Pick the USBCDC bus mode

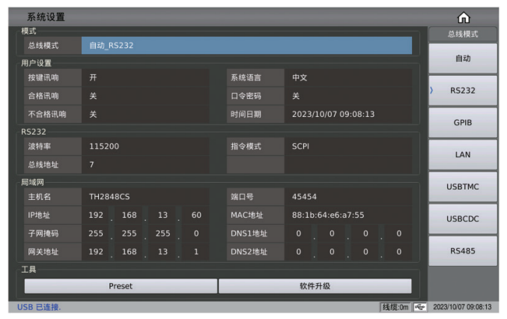click(x=462, y=219)
